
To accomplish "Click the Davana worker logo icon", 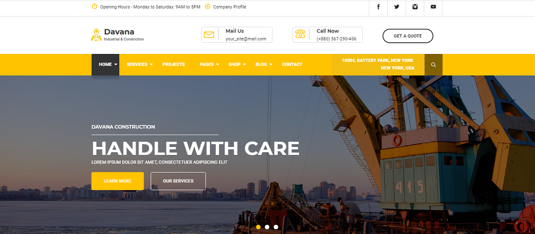I will click(96, 35).
